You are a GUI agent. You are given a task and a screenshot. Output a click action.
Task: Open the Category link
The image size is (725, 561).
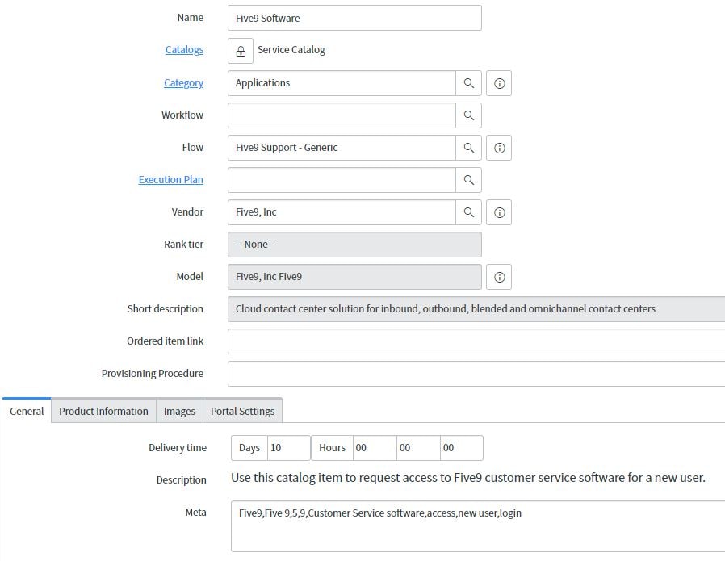184,82
